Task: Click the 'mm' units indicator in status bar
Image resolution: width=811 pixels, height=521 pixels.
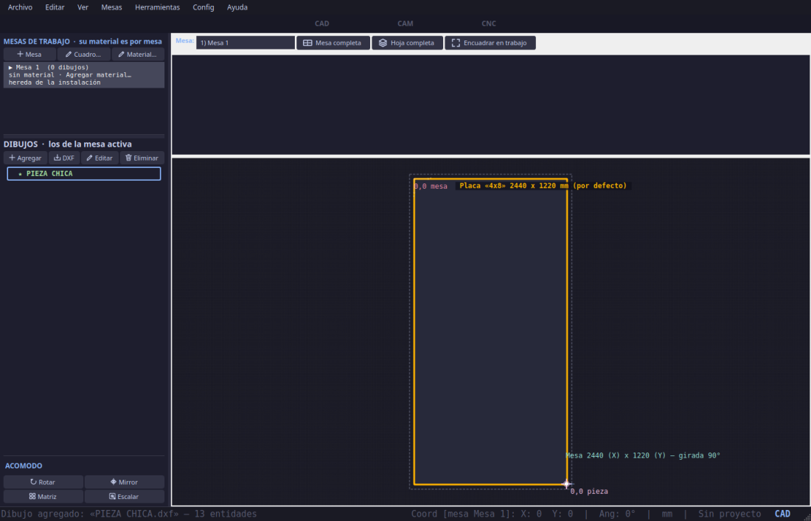Action: [x=667, y=514]
